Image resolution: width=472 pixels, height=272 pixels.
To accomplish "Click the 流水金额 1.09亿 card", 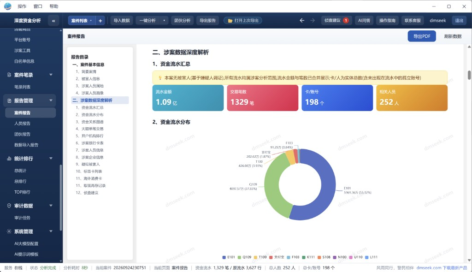I will pyautogui.click(x=188, y=98).
